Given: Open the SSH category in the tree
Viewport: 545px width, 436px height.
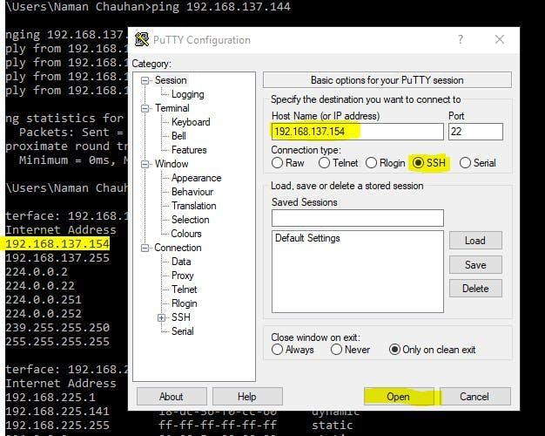Looking at the screenshot, I should tap(181, 317).
